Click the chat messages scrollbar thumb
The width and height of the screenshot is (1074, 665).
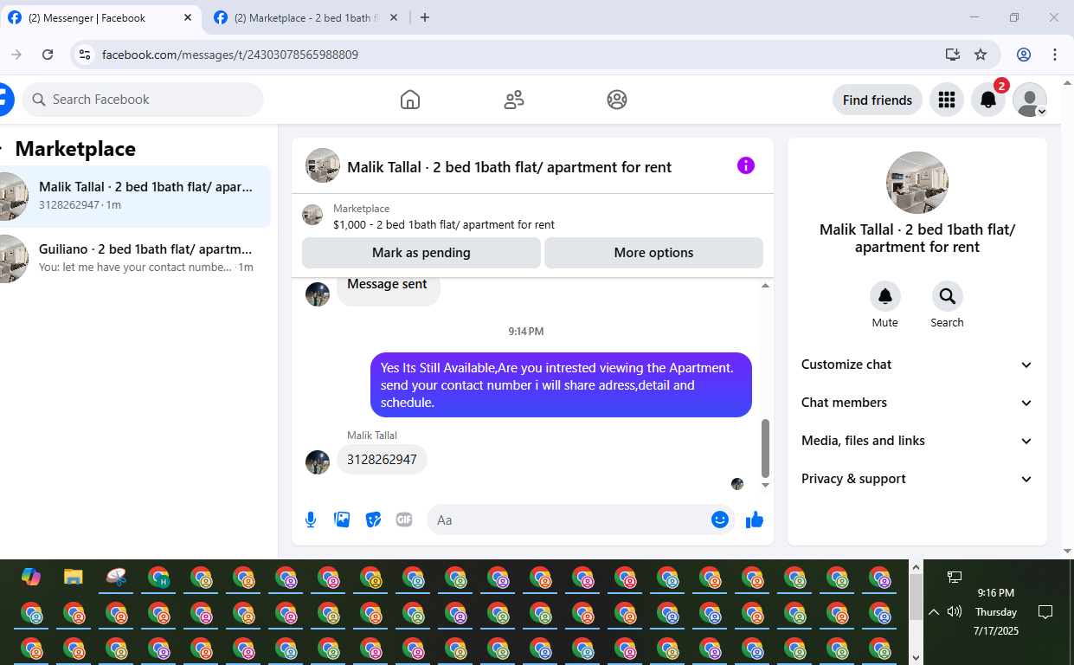click(765, 449)
